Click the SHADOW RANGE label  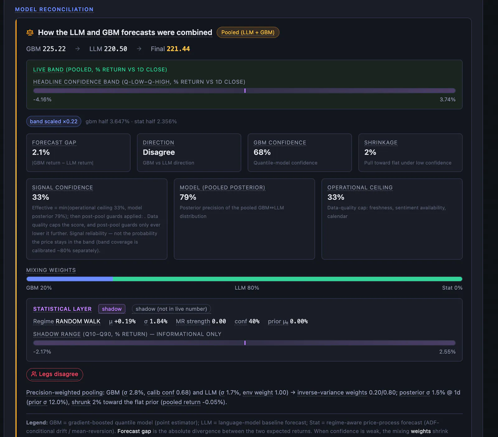[x=57, y=334]
